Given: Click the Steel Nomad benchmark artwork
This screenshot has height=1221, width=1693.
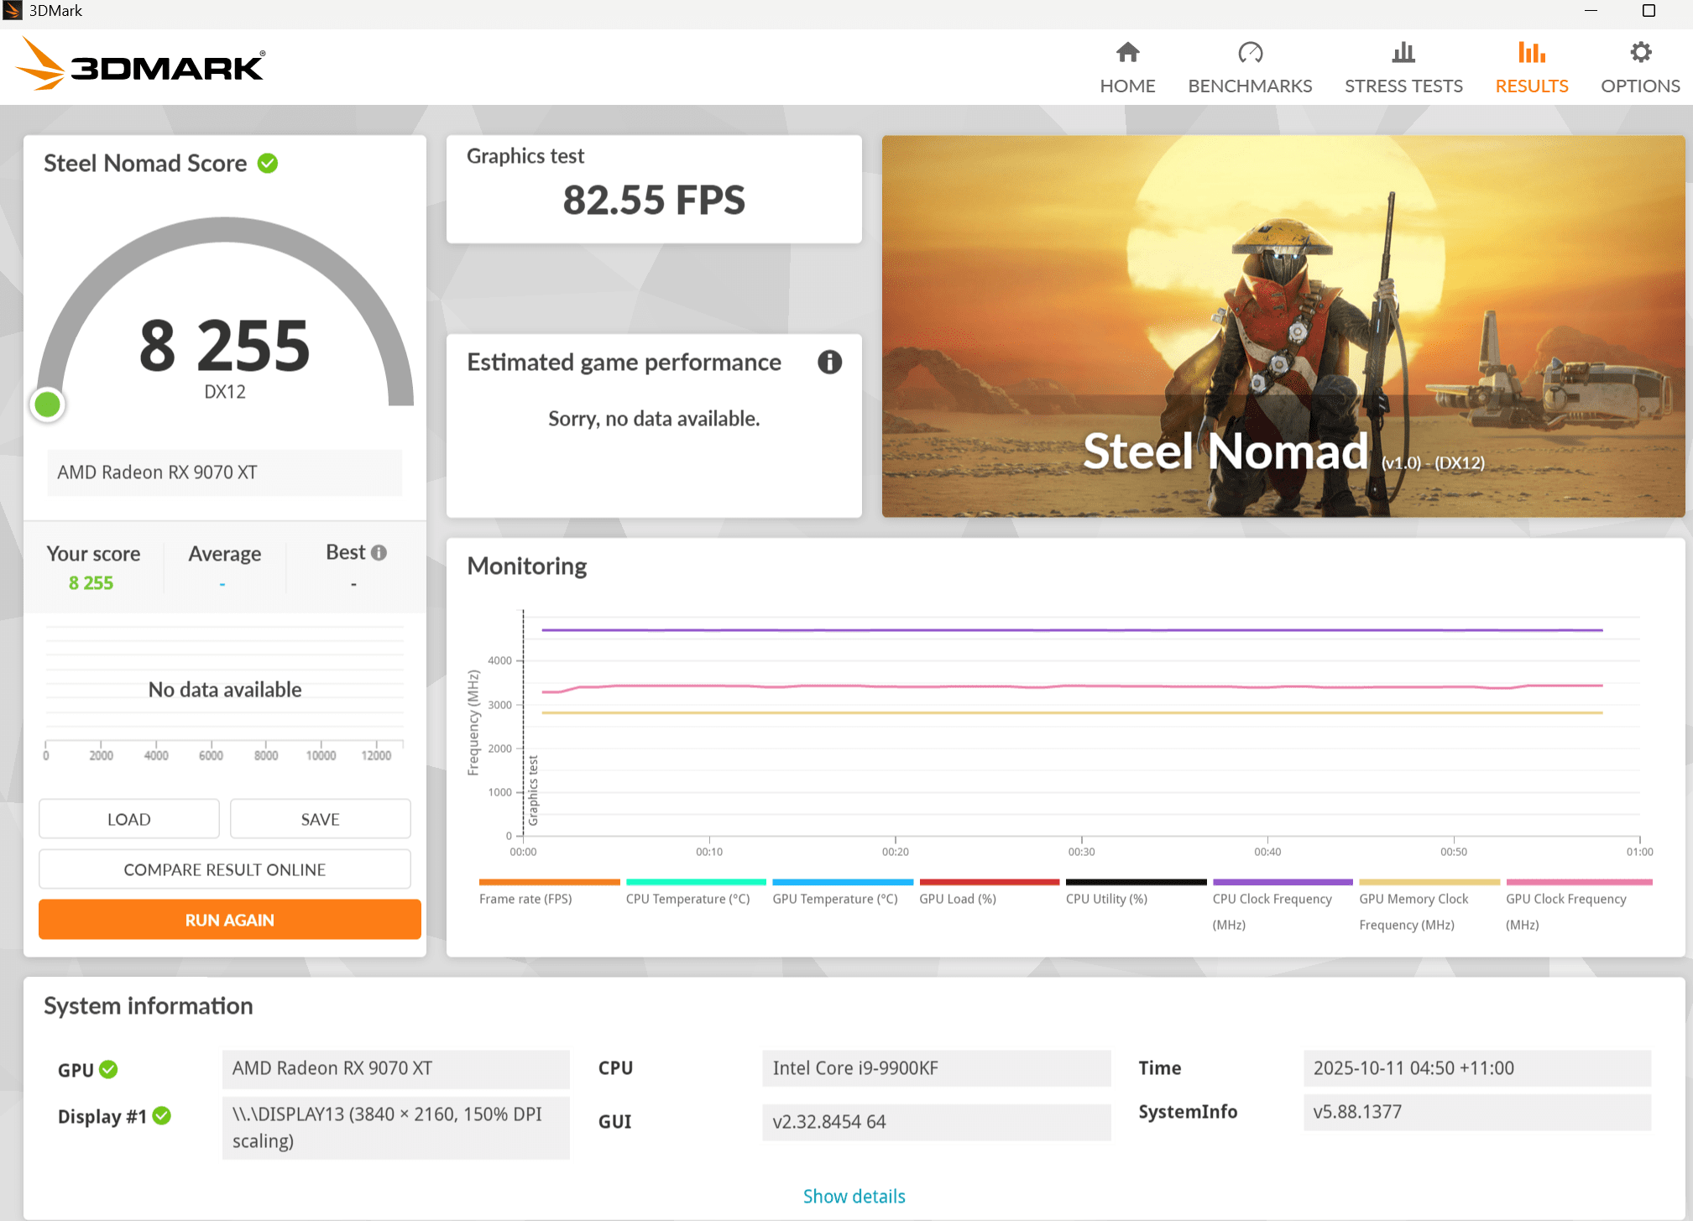Looking at the screenshot, I should click(1283, 326).
